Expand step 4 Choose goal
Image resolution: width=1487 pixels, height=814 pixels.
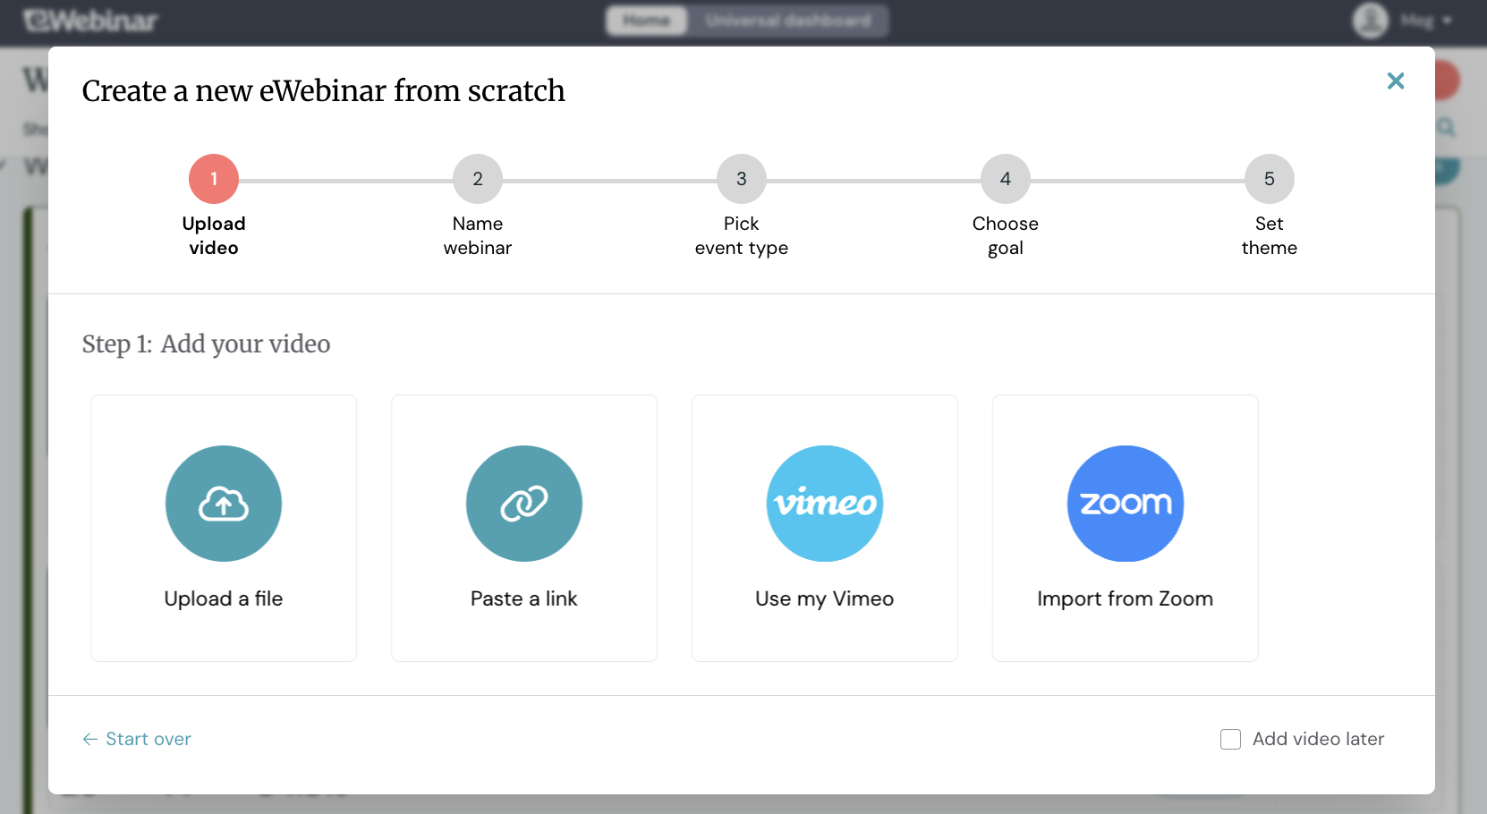(x=1005, y=178)
